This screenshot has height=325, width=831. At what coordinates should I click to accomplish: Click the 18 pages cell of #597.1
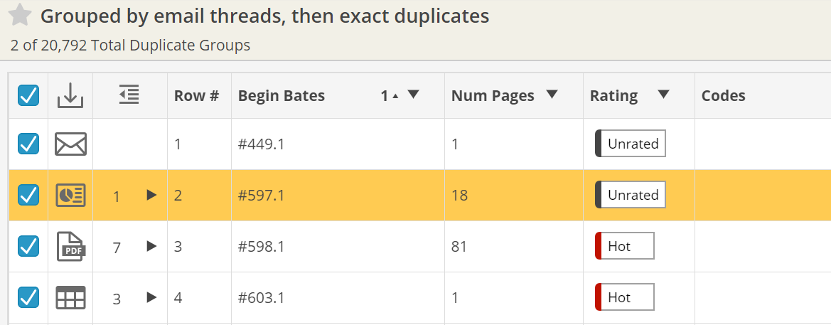(513, 195)
